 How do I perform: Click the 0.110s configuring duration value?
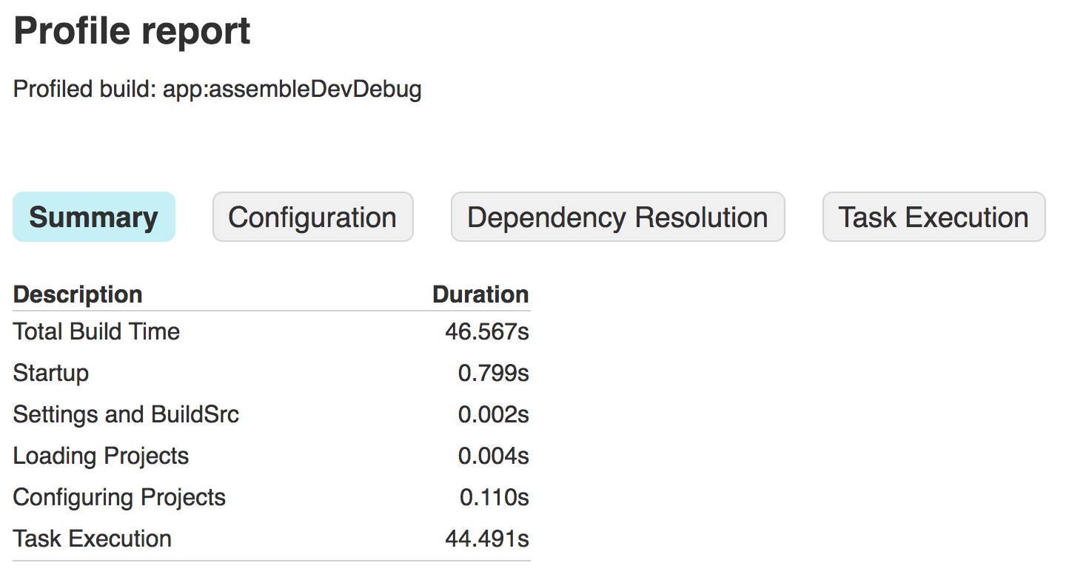coord(494,497)
